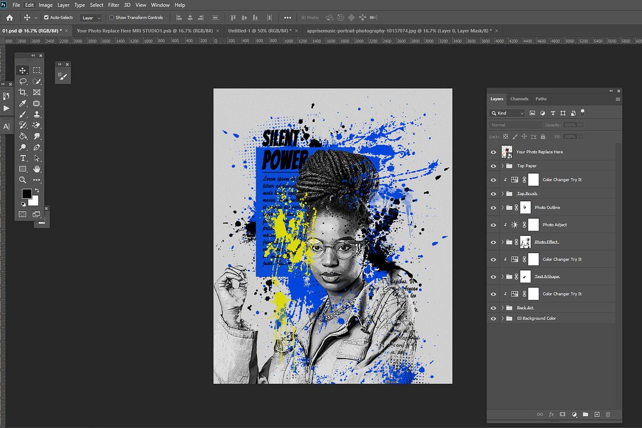Viewport: 642px width, 428px height.
Task: Expand the 03 Background Color group
Action: point(503,318)
